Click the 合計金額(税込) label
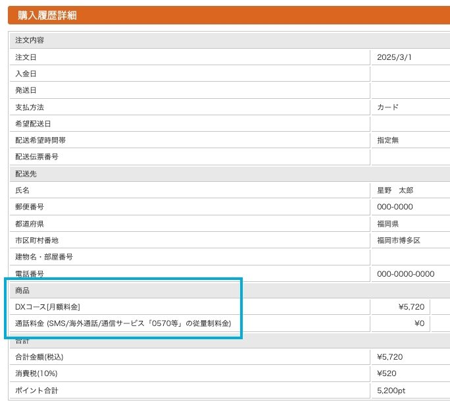This screenshot has width=450, height=415. (39, 357)
